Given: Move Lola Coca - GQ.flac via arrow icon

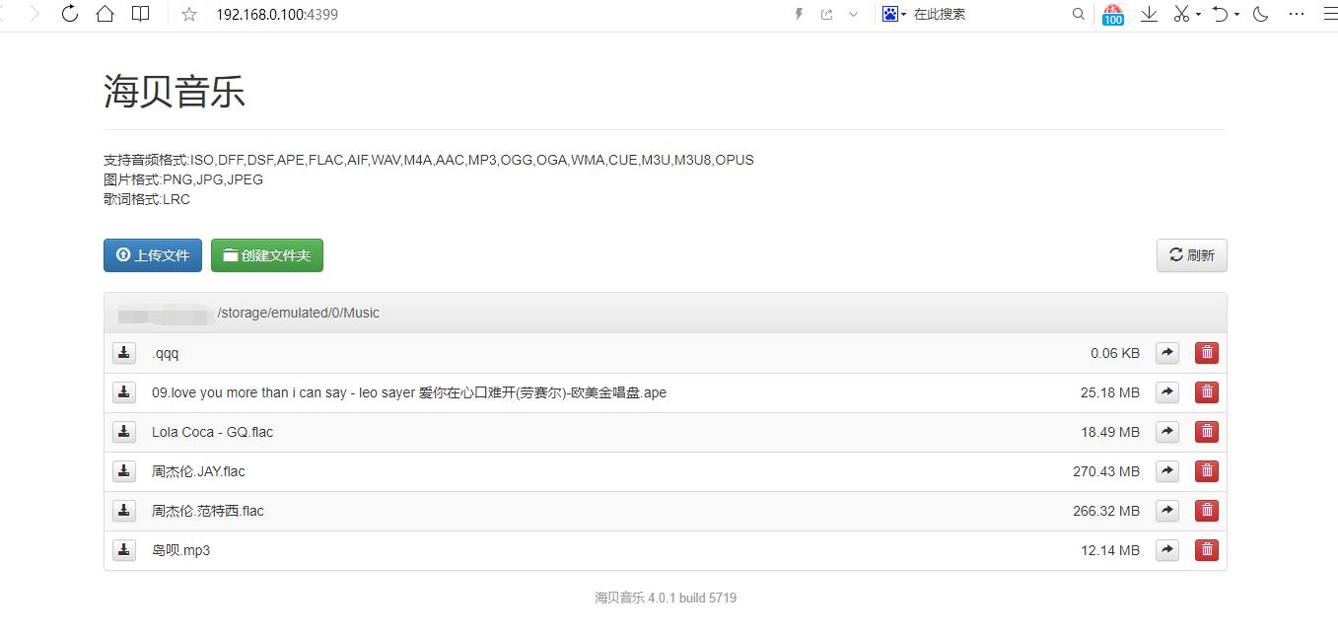Looking at the screenshot, I should tap(1166, 431).
